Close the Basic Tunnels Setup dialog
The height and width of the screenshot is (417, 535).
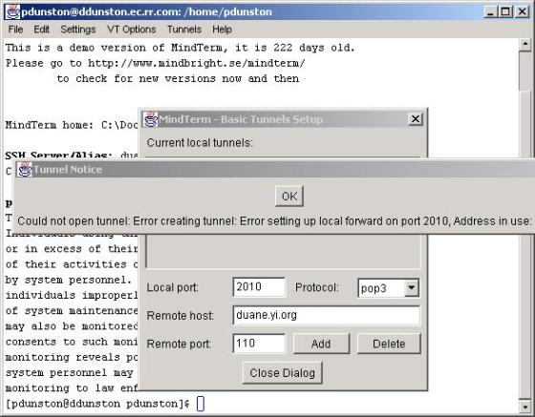(416, 119)
